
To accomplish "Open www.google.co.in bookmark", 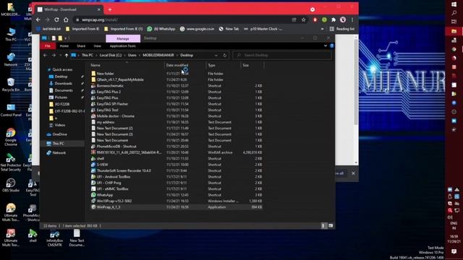I will 197,29.
